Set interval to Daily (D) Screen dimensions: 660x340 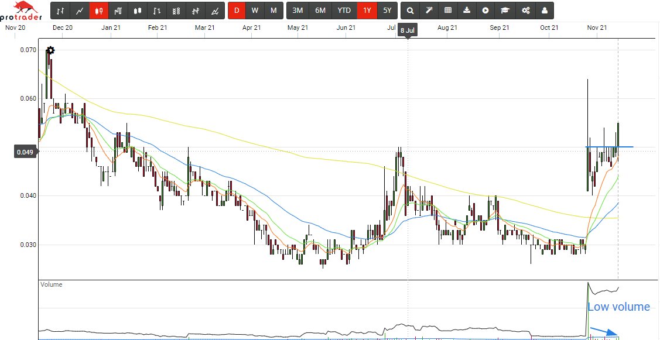pos(237,11)
